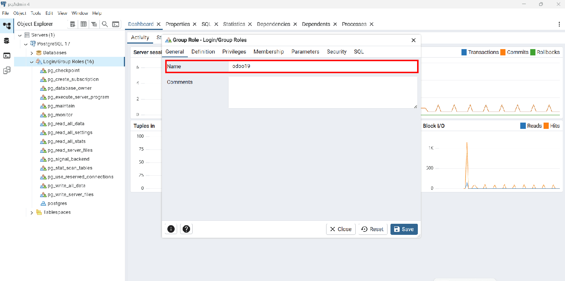Viewport: 565px width, 281px height.
Task: Click the Save button
Action: pos(404,229)
